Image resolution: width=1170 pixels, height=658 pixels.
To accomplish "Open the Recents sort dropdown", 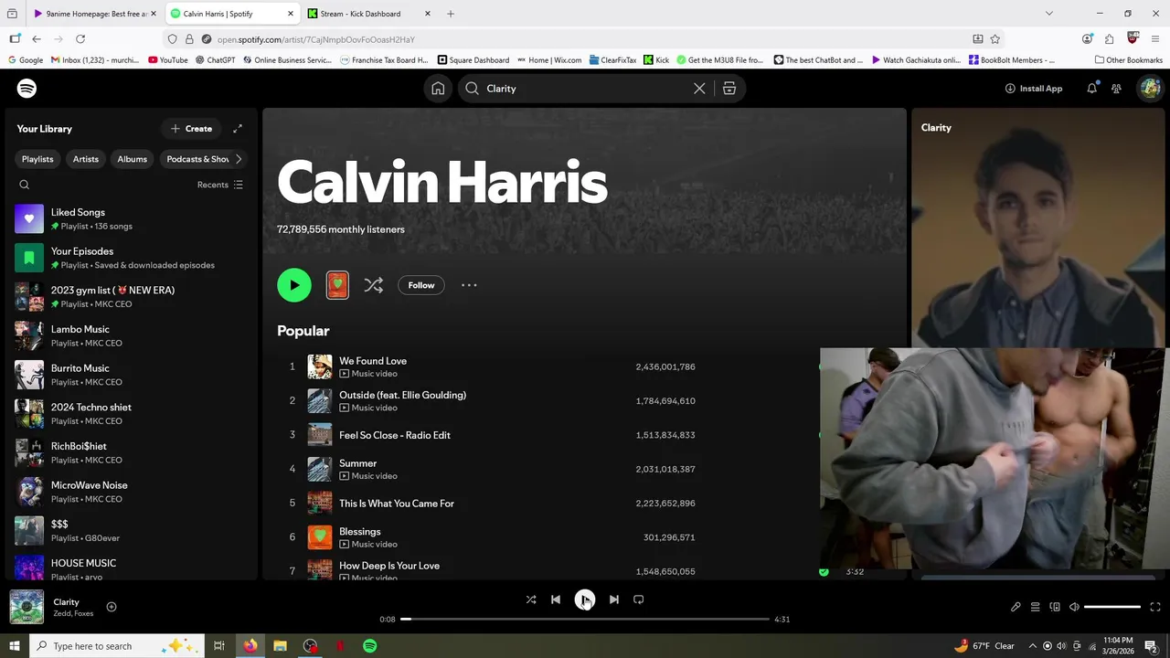I will coord(220,185).
